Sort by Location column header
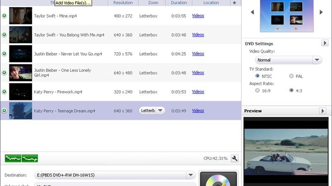 pos(211,3)
